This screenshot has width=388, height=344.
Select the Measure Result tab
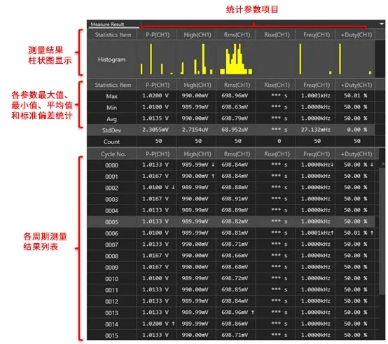107,25
